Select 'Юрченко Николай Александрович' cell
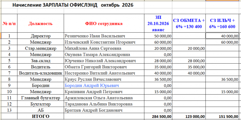The width and height of the screenshot is (241, 120). [104, 61]
